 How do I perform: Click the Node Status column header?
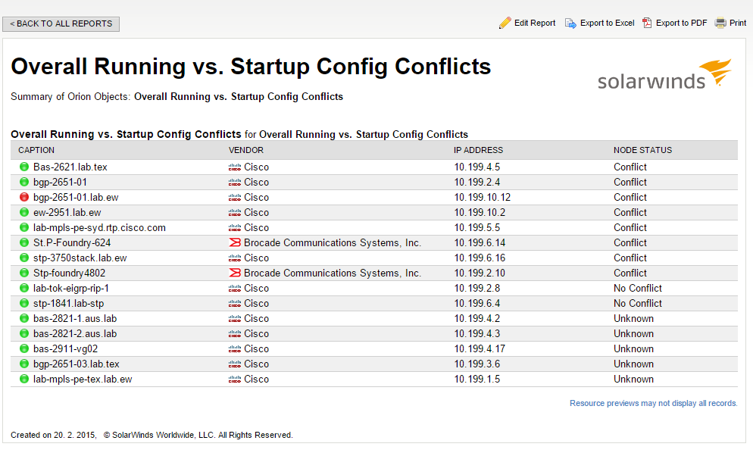(x=642, y=150)
